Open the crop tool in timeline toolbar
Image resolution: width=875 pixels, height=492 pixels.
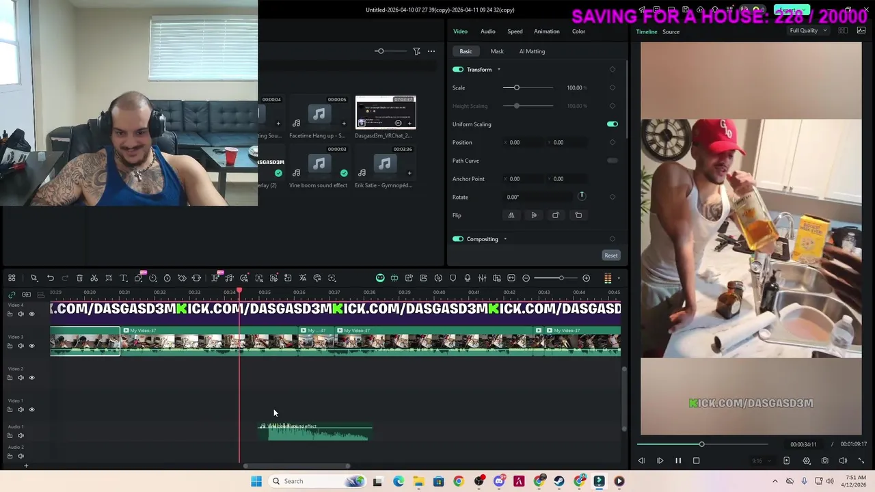109,278
